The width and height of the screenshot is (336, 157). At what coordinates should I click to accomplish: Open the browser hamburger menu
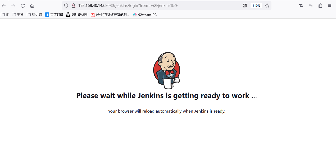tap(330, 6)
